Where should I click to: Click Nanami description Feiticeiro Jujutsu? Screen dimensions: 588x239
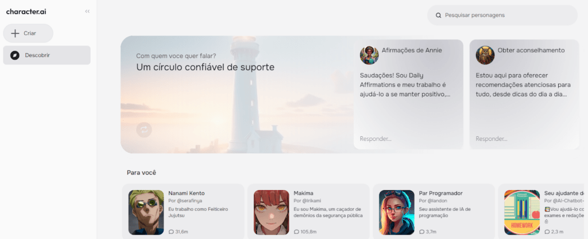[198, 213]
